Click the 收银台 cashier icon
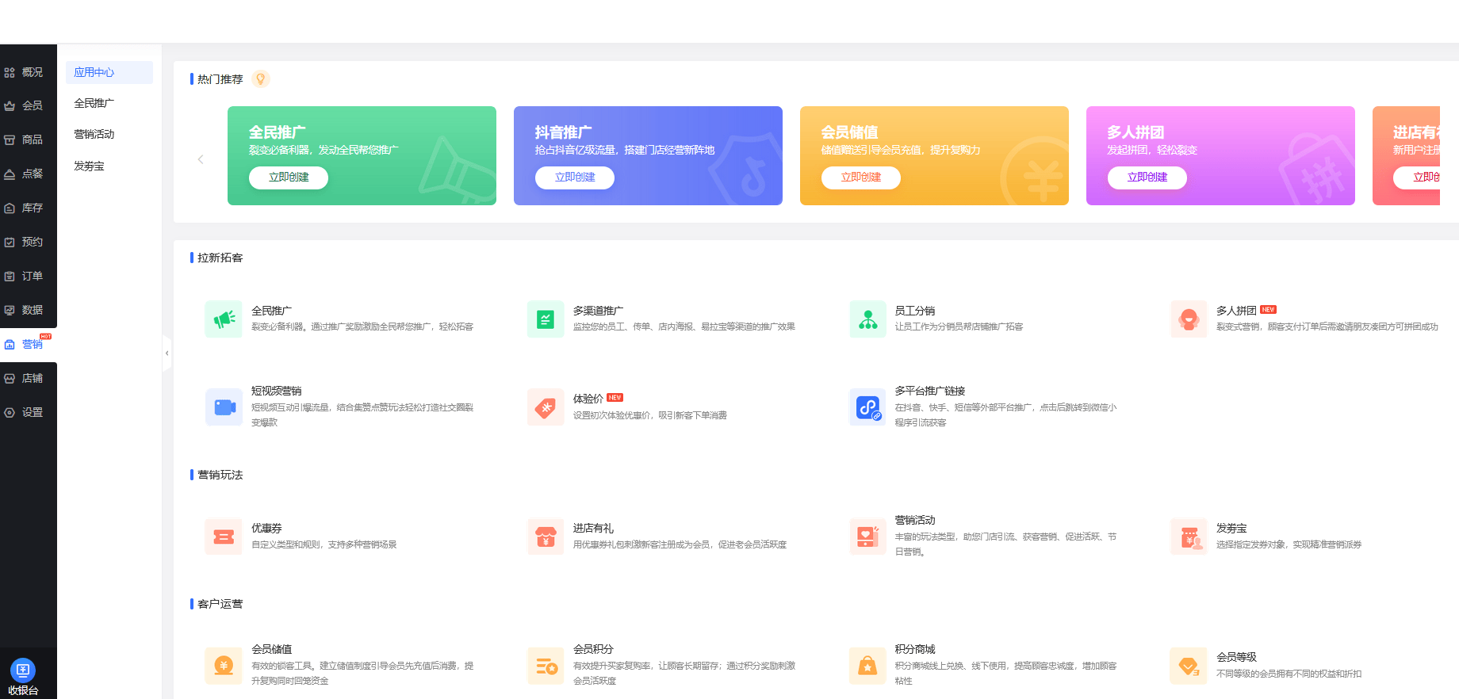 point(23,670)
